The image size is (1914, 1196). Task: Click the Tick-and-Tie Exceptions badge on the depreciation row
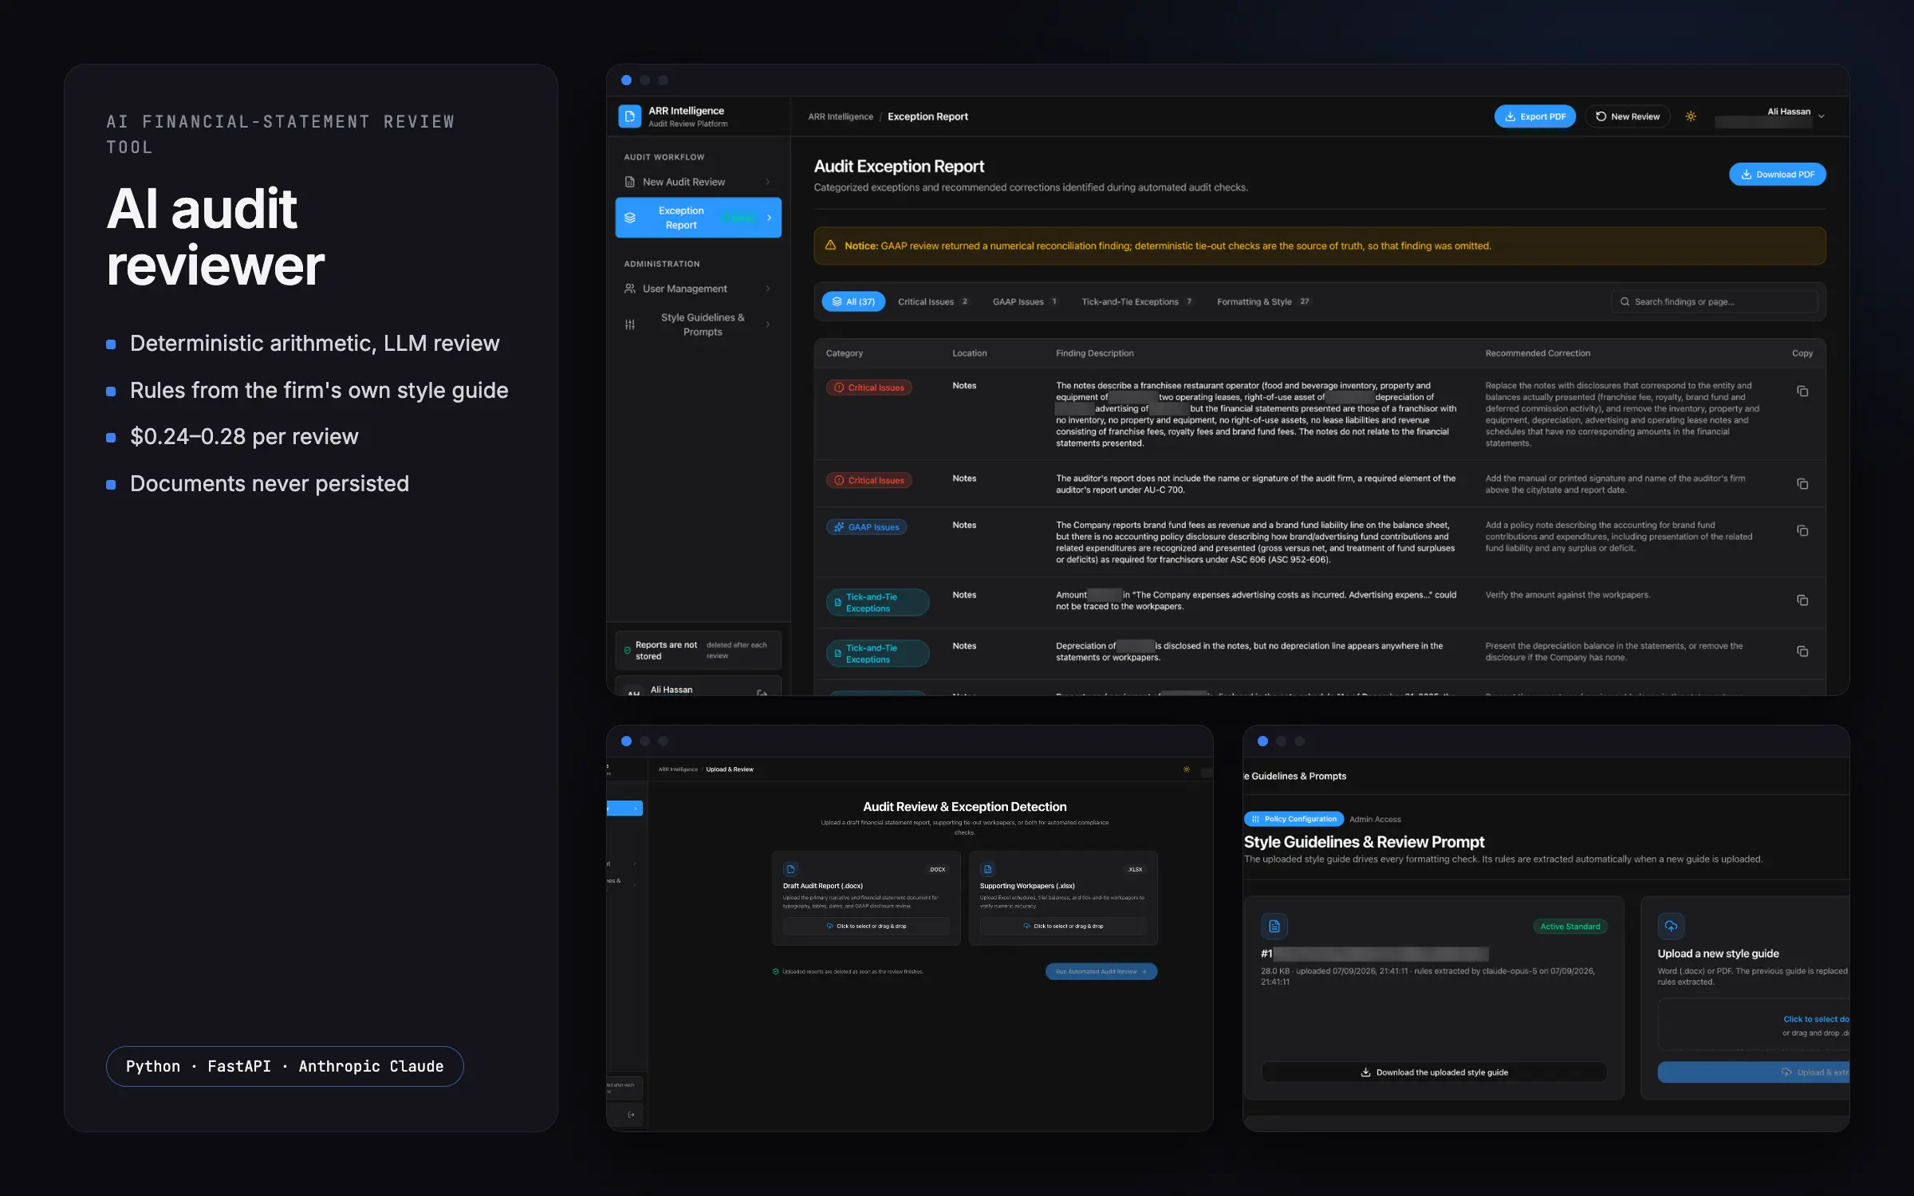click(877, 654)
